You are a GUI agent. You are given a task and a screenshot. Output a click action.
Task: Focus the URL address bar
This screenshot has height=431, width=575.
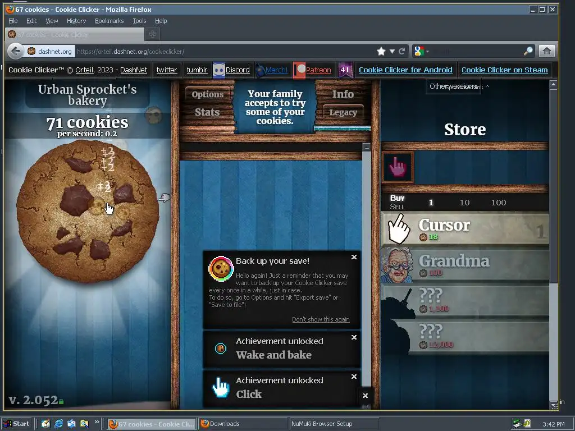tap(223, 51)
